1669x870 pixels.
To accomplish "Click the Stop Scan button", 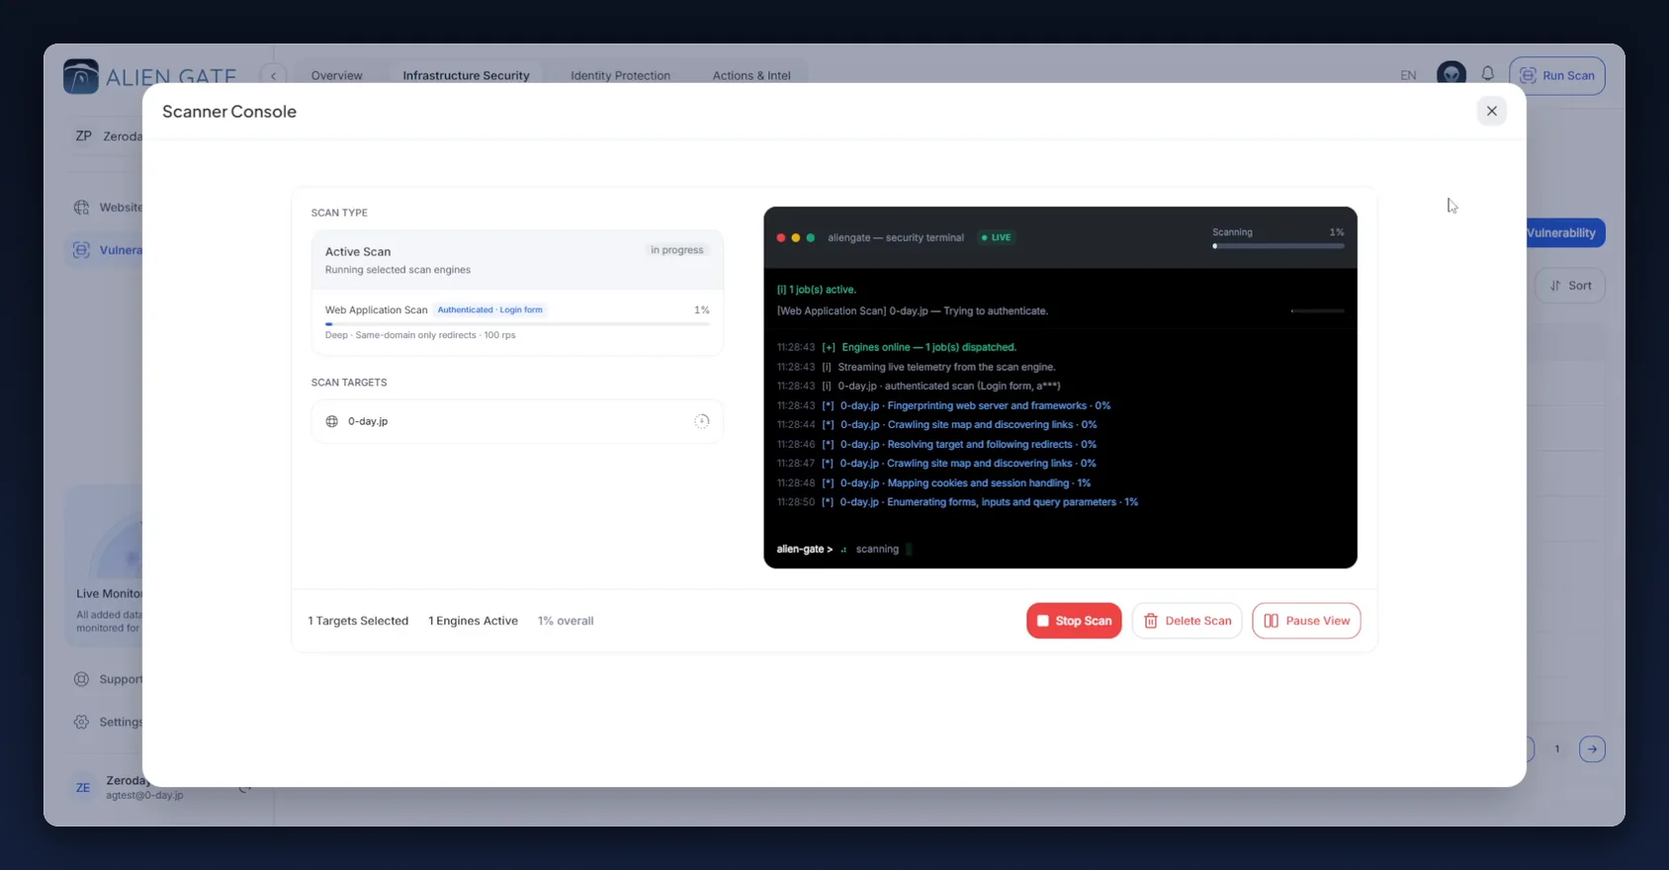I will (1074, 621).
